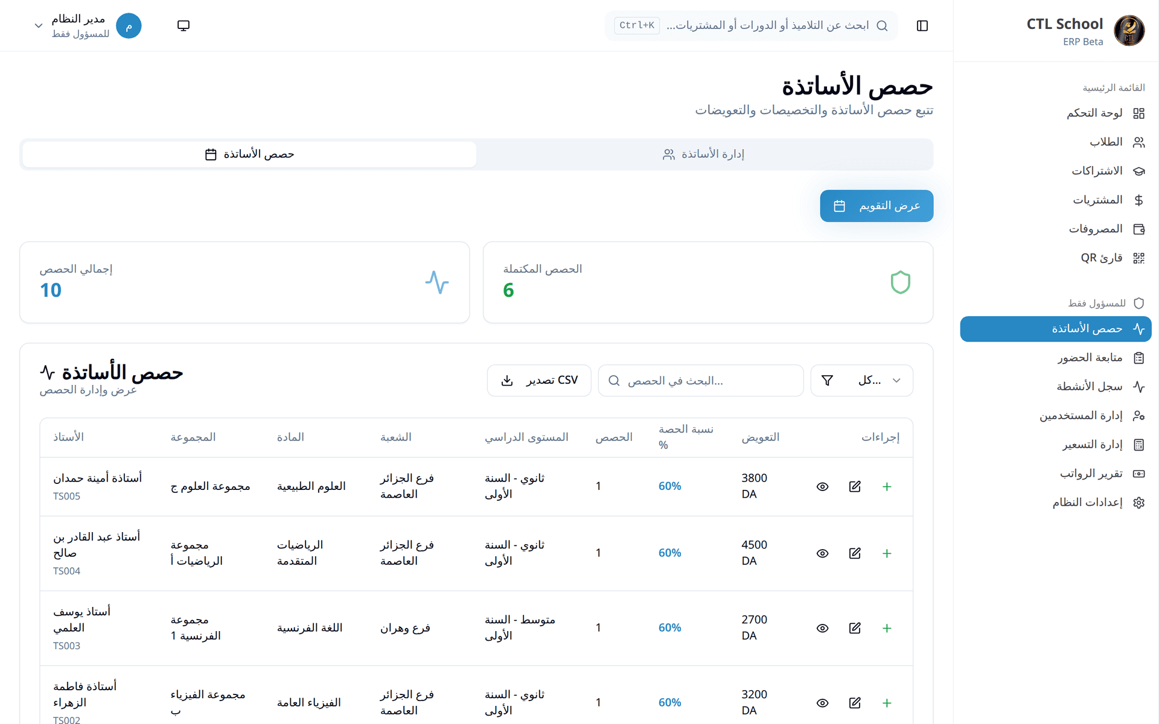This screenshot has width=1159, height=724.
Task: Add session with plus for TS004
Action: pos(887,553)
